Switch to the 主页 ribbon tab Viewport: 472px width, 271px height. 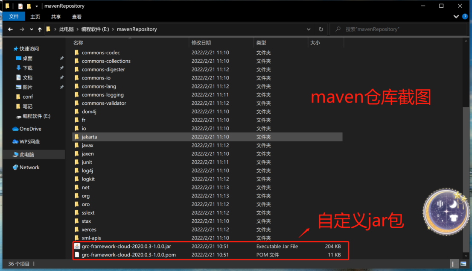click(35, 17)
